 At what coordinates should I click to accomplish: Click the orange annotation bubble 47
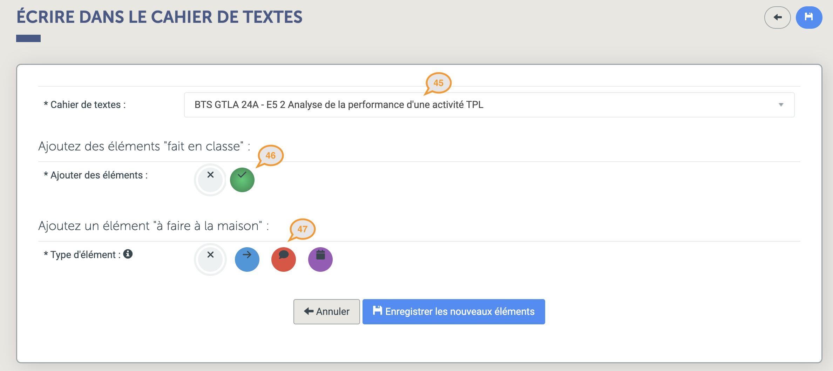(302, 229)
